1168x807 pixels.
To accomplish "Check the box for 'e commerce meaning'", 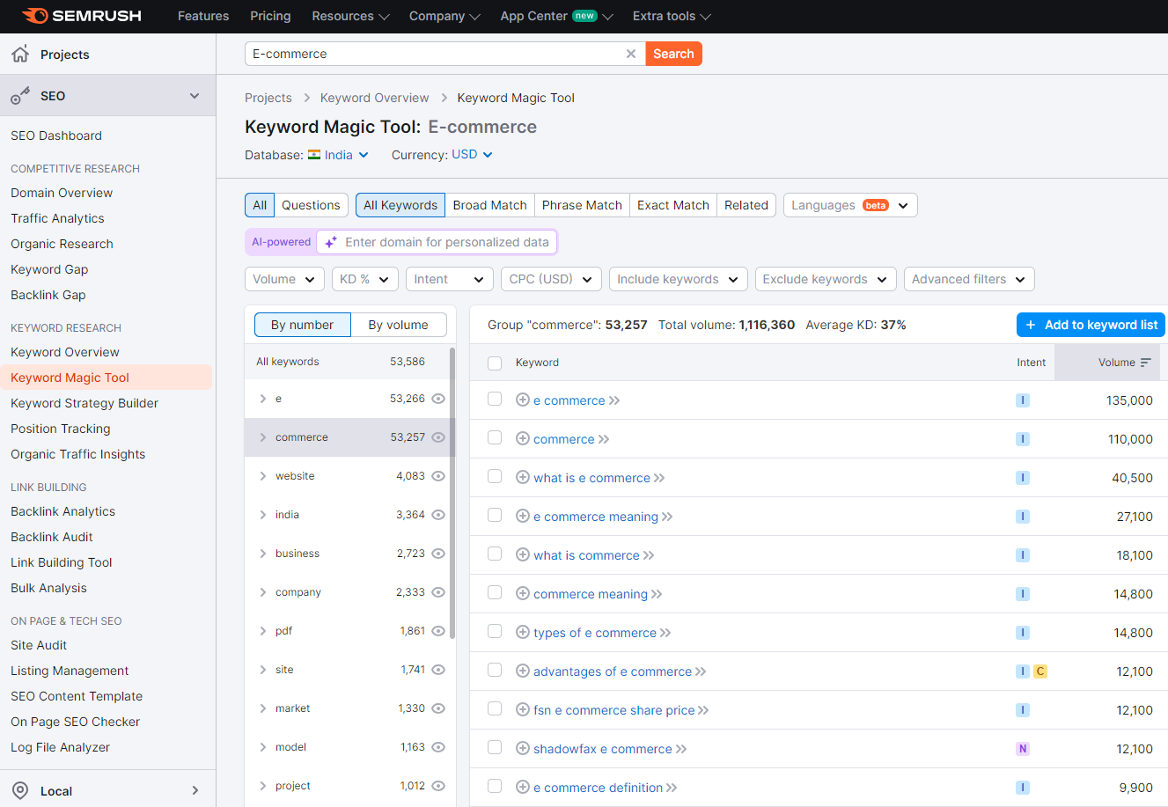I will click(x=495, y=516).
